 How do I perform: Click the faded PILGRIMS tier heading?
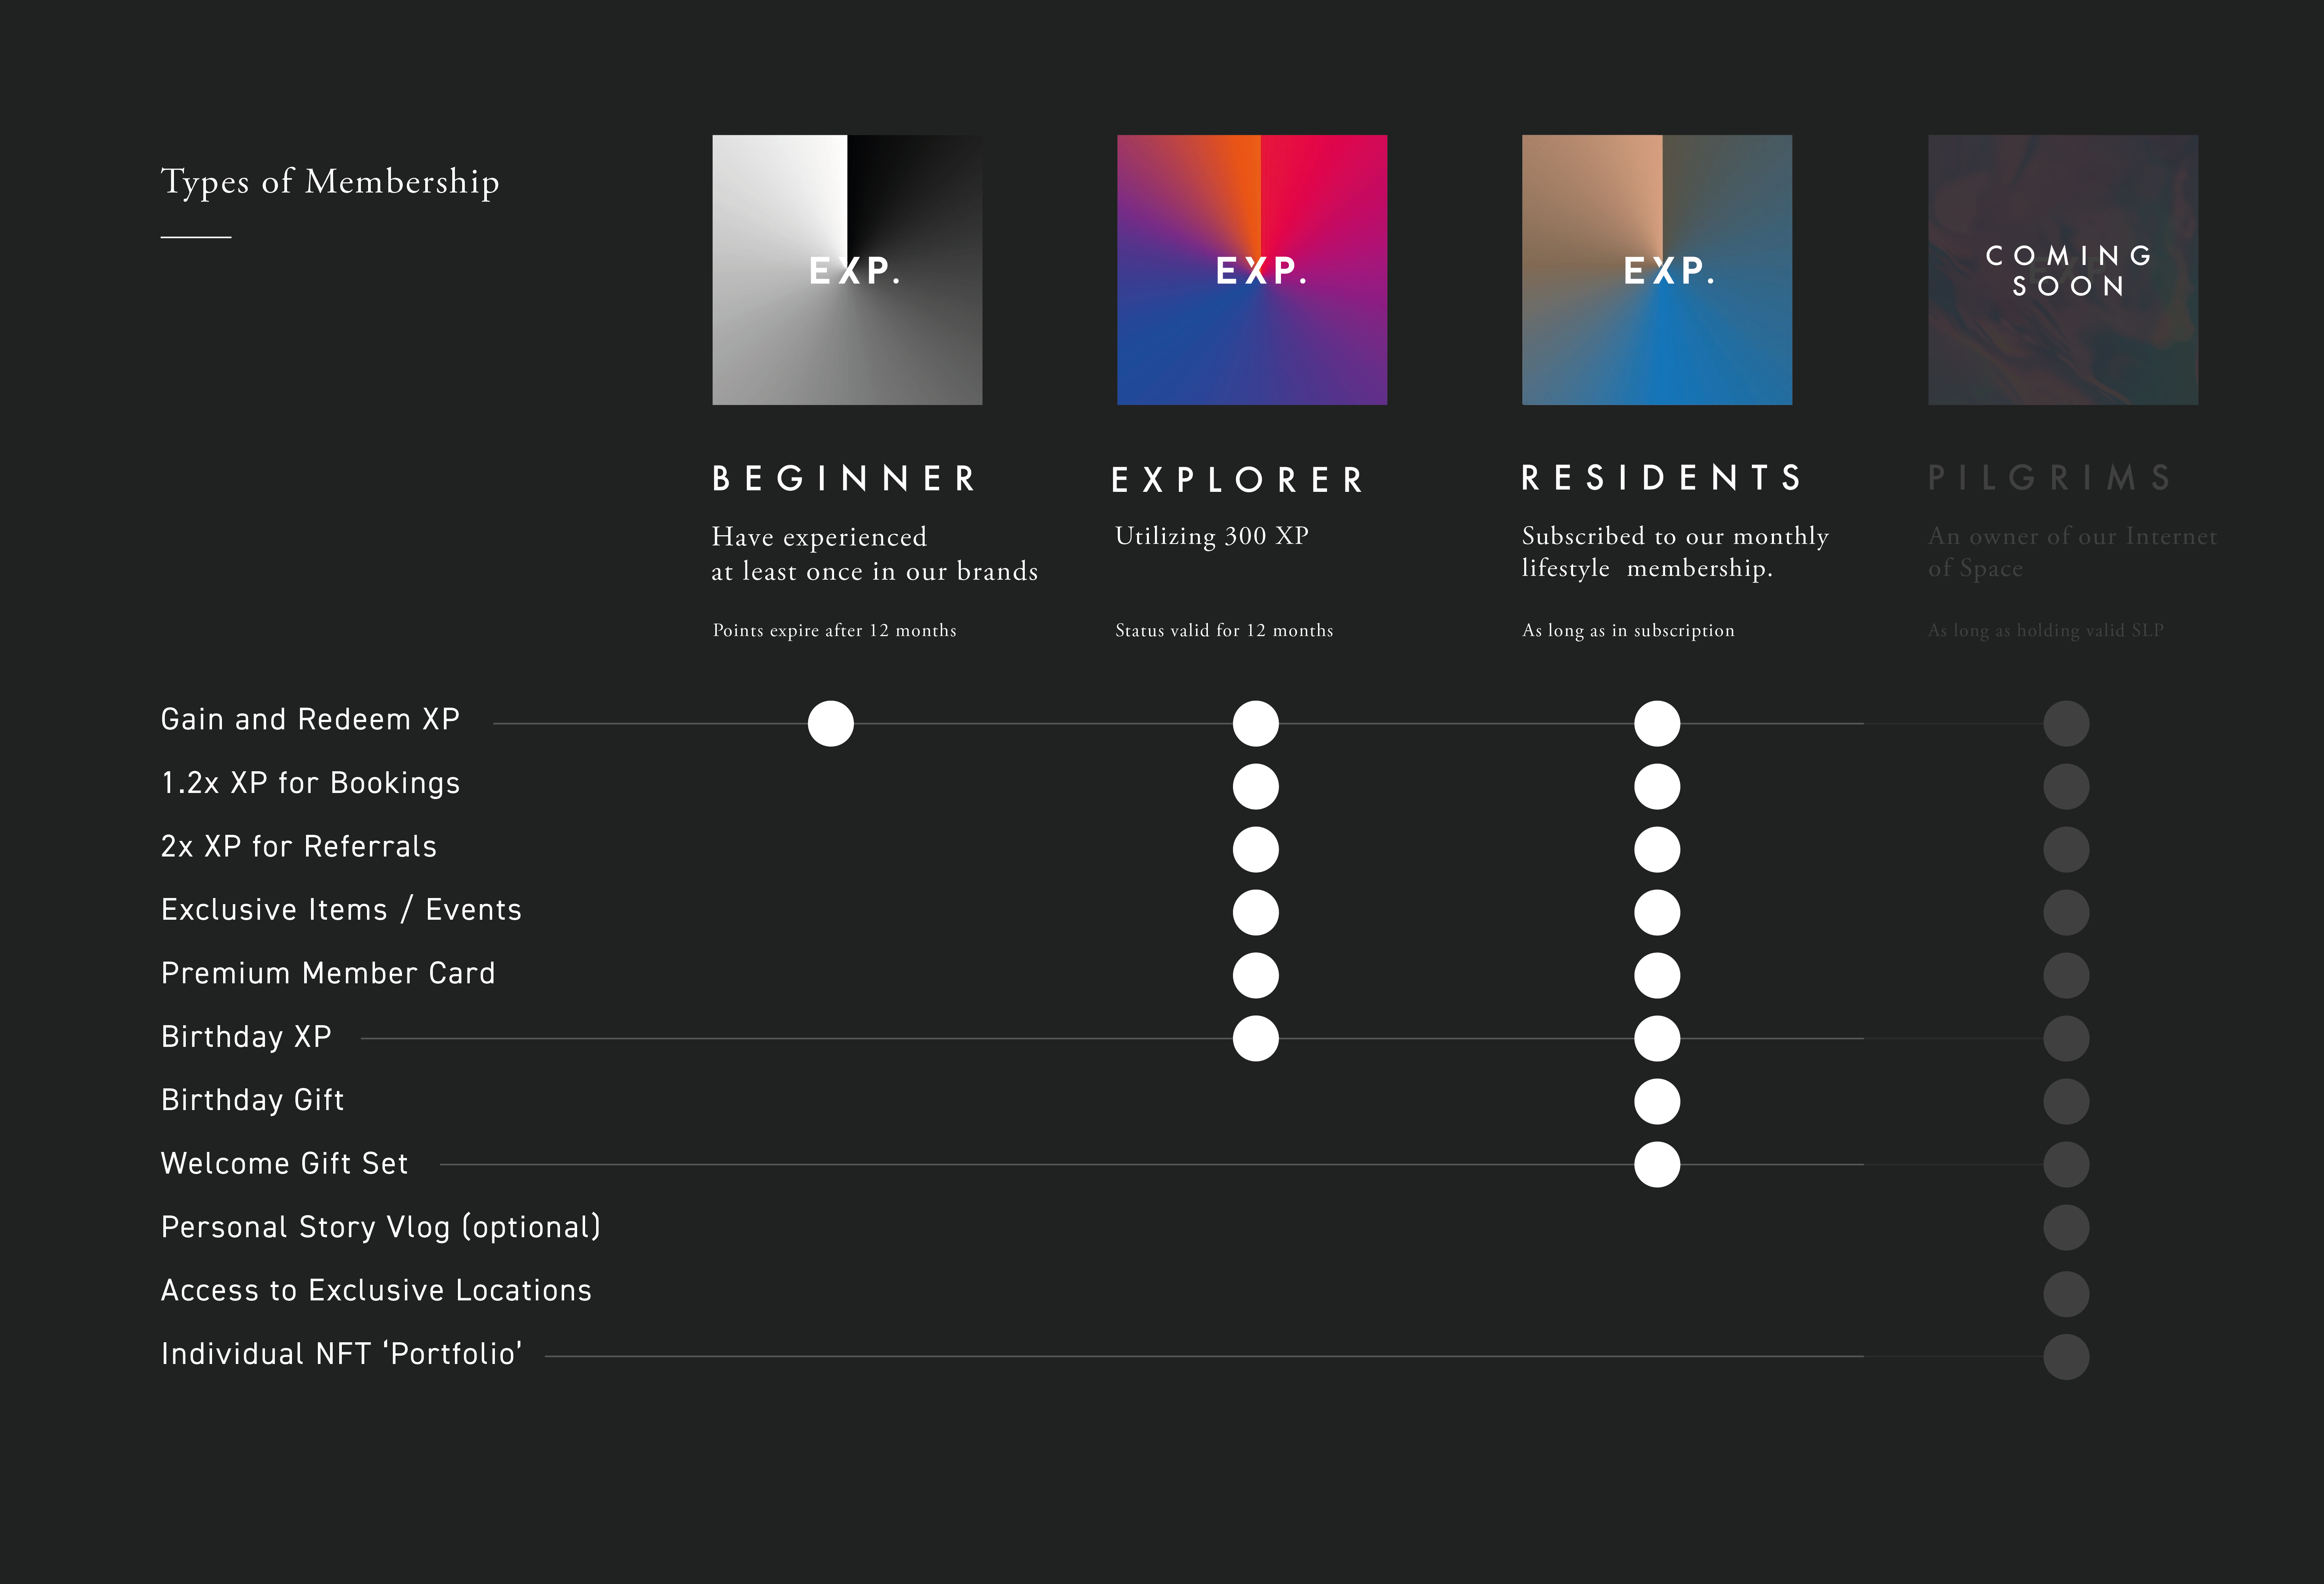point(2049,478)
